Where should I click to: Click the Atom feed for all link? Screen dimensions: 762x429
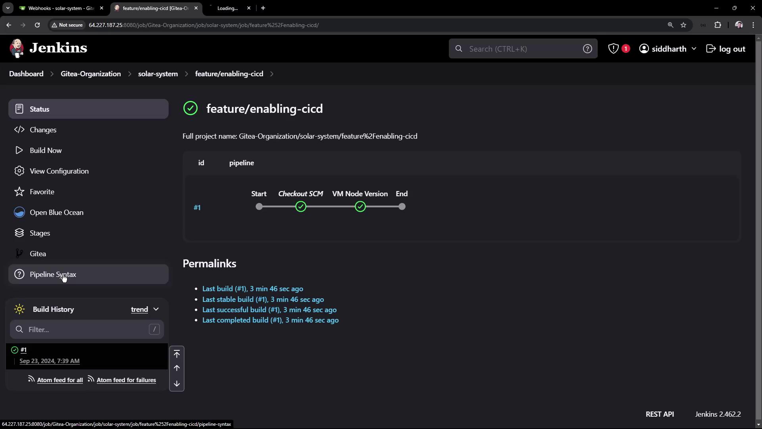point(60,380)
